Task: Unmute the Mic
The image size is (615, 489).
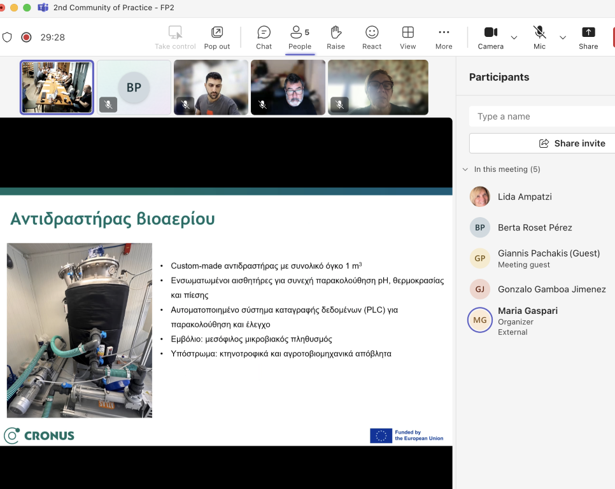Action: [539, 38]
